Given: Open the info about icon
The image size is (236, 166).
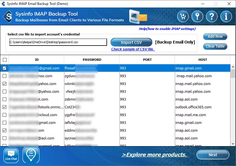Looking at the screenshot, I should 226,16.
